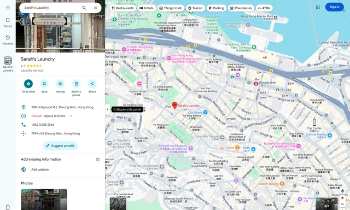
Task: Expand opening hours dropdown arrow
Action: pos(71,116)
